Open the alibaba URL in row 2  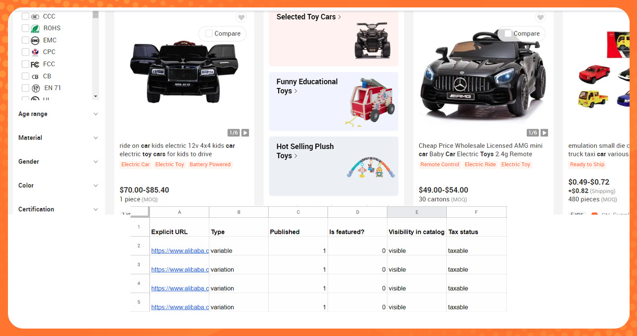pyautogui.click(x=180, y=251)
